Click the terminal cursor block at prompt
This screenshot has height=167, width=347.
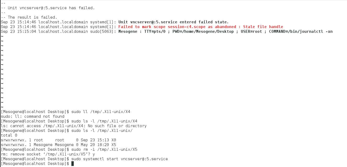pos(72,164)
